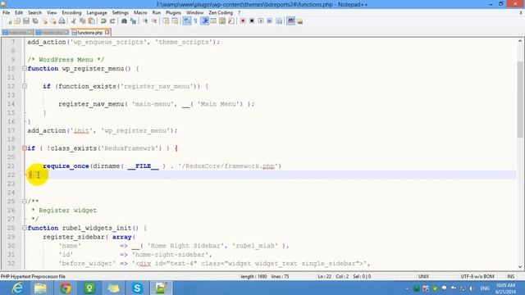525x295 pixels.
Task: Click UNIX line ending in status bar
Action: coord(423,277)
